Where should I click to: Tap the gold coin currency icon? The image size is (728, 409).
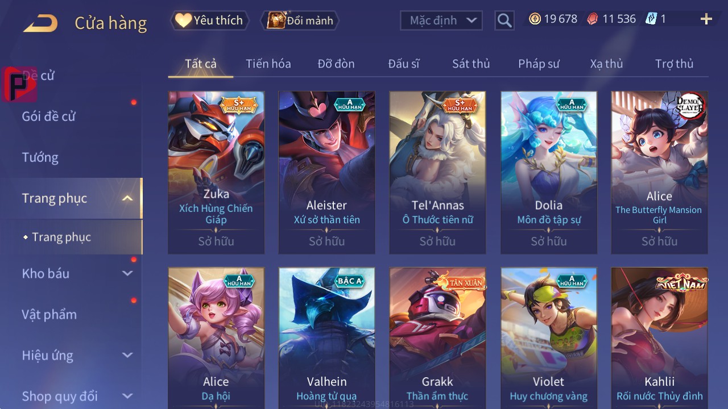pyautogui.click(x=535, y=19)
